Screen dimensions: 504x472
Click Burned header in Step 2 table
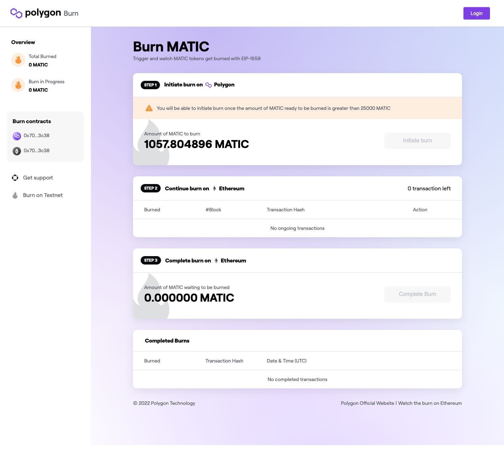[x=152, y=210]
